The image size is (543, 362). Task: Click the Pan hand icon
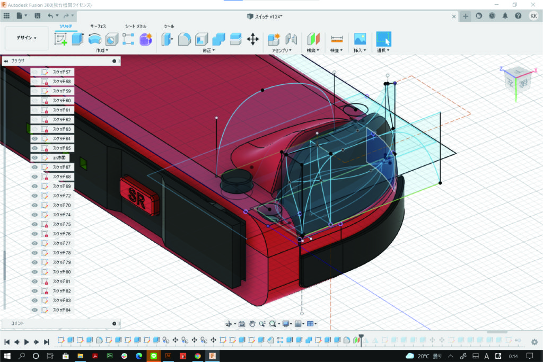click(252, 324)
